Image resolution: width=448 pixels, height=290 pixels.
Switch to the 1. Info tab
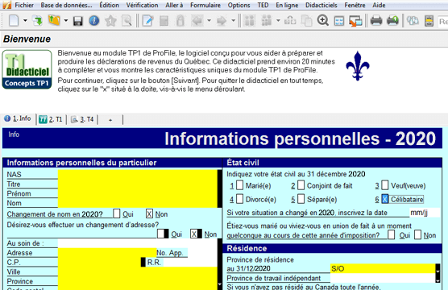point(18,119)
